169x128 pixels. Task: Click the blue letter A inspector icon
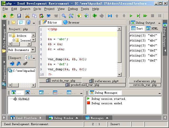point(19,64)
